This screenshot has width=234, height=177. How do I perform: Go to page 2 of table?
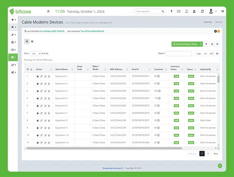(208, 154)
